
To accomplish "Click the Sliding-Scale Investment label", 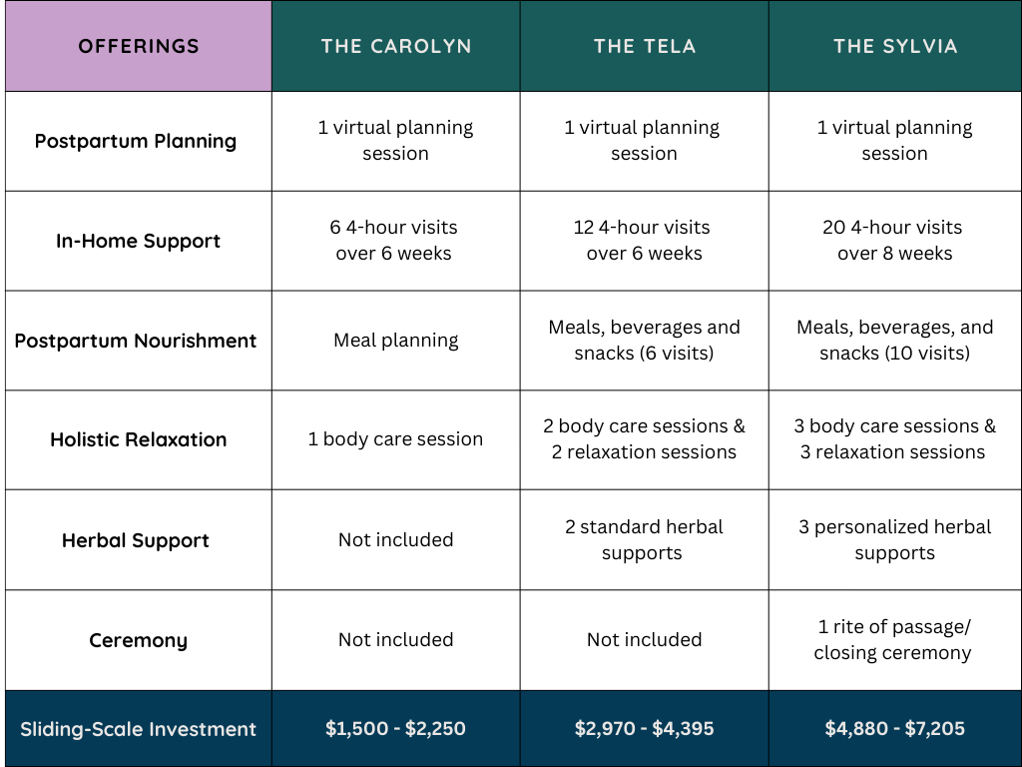I will point(138,729).
